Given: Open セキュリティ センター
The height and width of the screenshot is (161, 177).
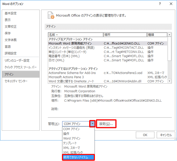Looking at the screenshot, I should point(21,81).
